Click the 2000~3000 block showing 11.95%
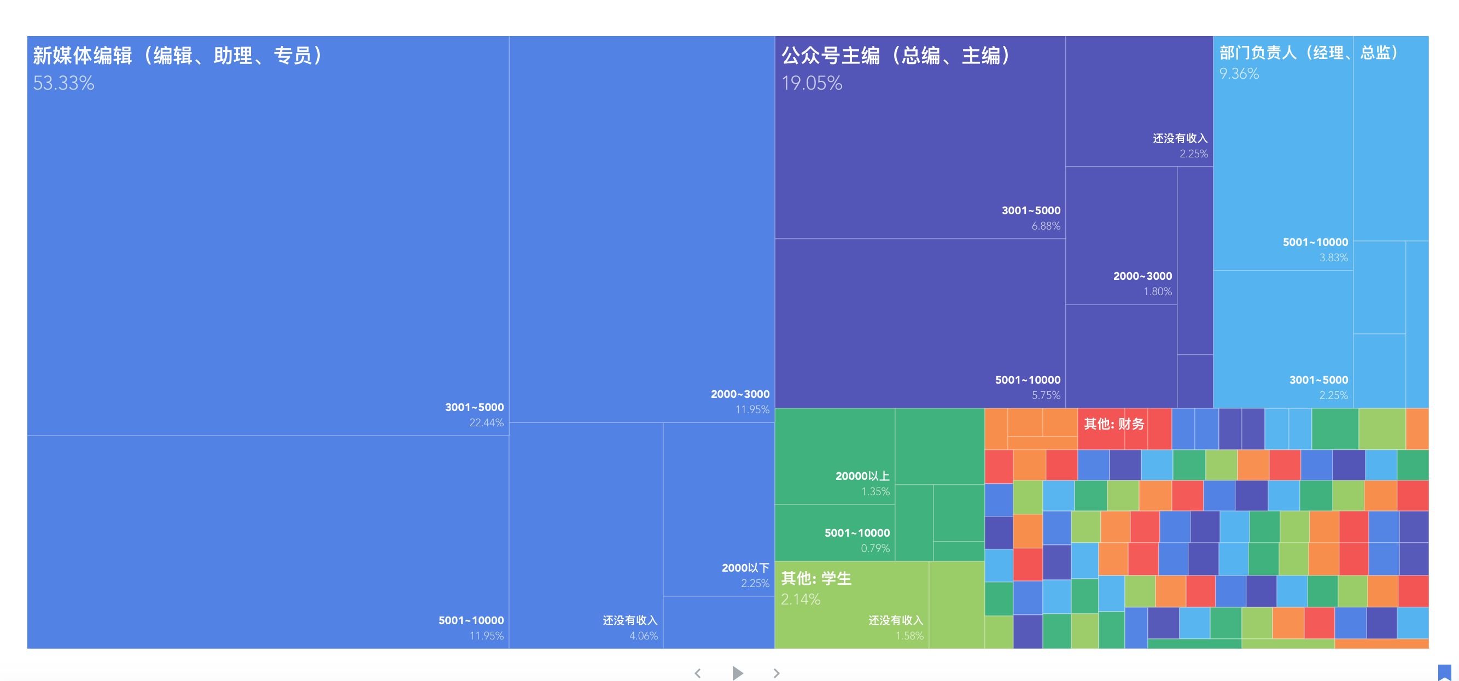 (641, 229)
